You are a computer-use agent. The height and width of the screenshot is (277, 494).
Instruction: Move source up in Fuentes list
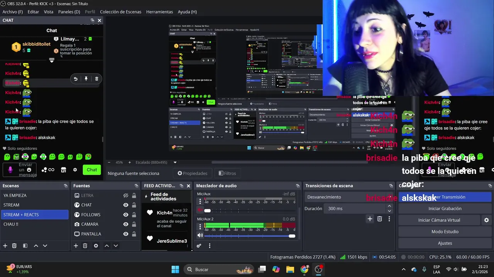(107, 246)
